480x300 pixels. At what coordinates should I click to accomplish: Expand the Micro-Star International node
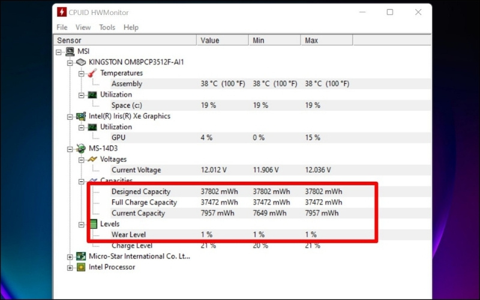70,257
